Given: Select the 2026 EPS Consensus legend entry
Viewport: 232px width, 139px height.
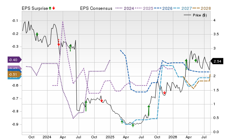Looking at the screenshot, I should click(x=163, y=8).
